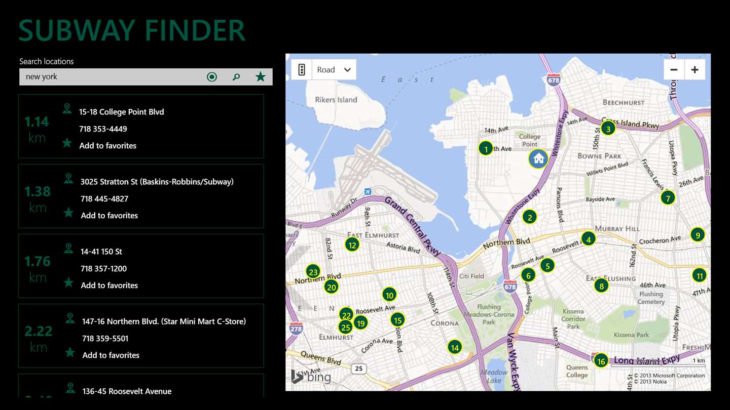
Task: Click location pin icon beside 136-45 Roosevelt Avenue
Action: (70, 388)
